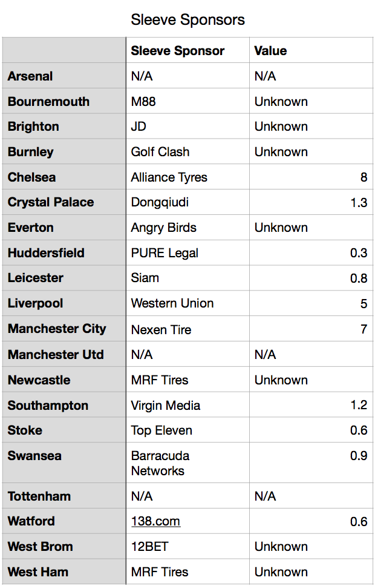Select the Sleeve Sponsors table title

(x=187, y=20)
